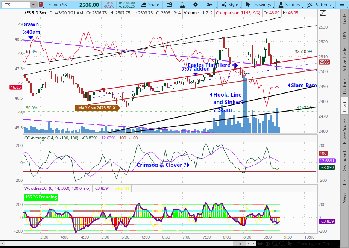The width and height of the screenshot is (349, 248).
Task: Open chart settings gear icon
Action: (195, 5)
